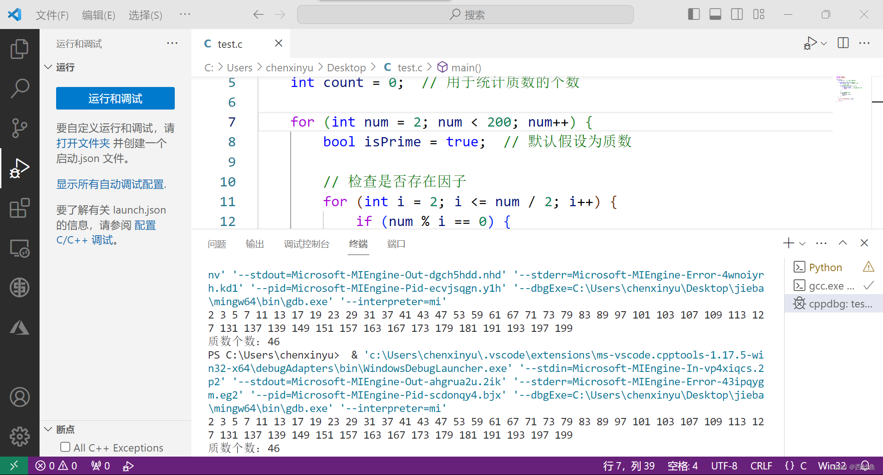The width and height of the screenshot is (883, 475).
Task: Click the search command center box
Action: coord(465,15)
